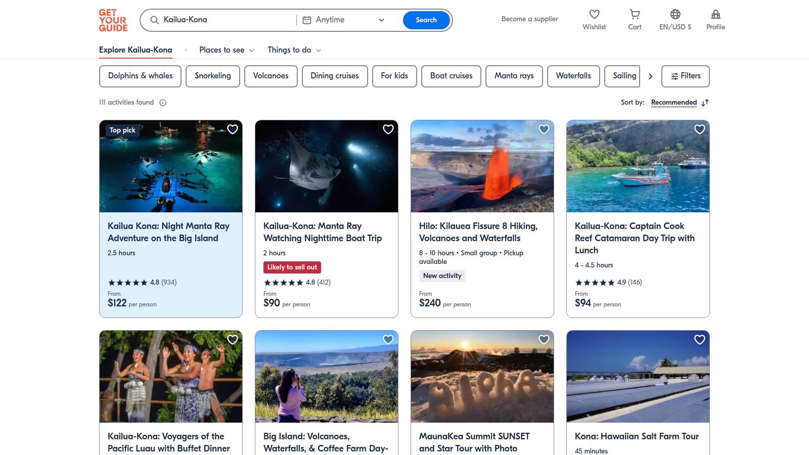Screen dimensions: 809x455
Task: Open the Filters button
Action: click(x=685, y=76)
